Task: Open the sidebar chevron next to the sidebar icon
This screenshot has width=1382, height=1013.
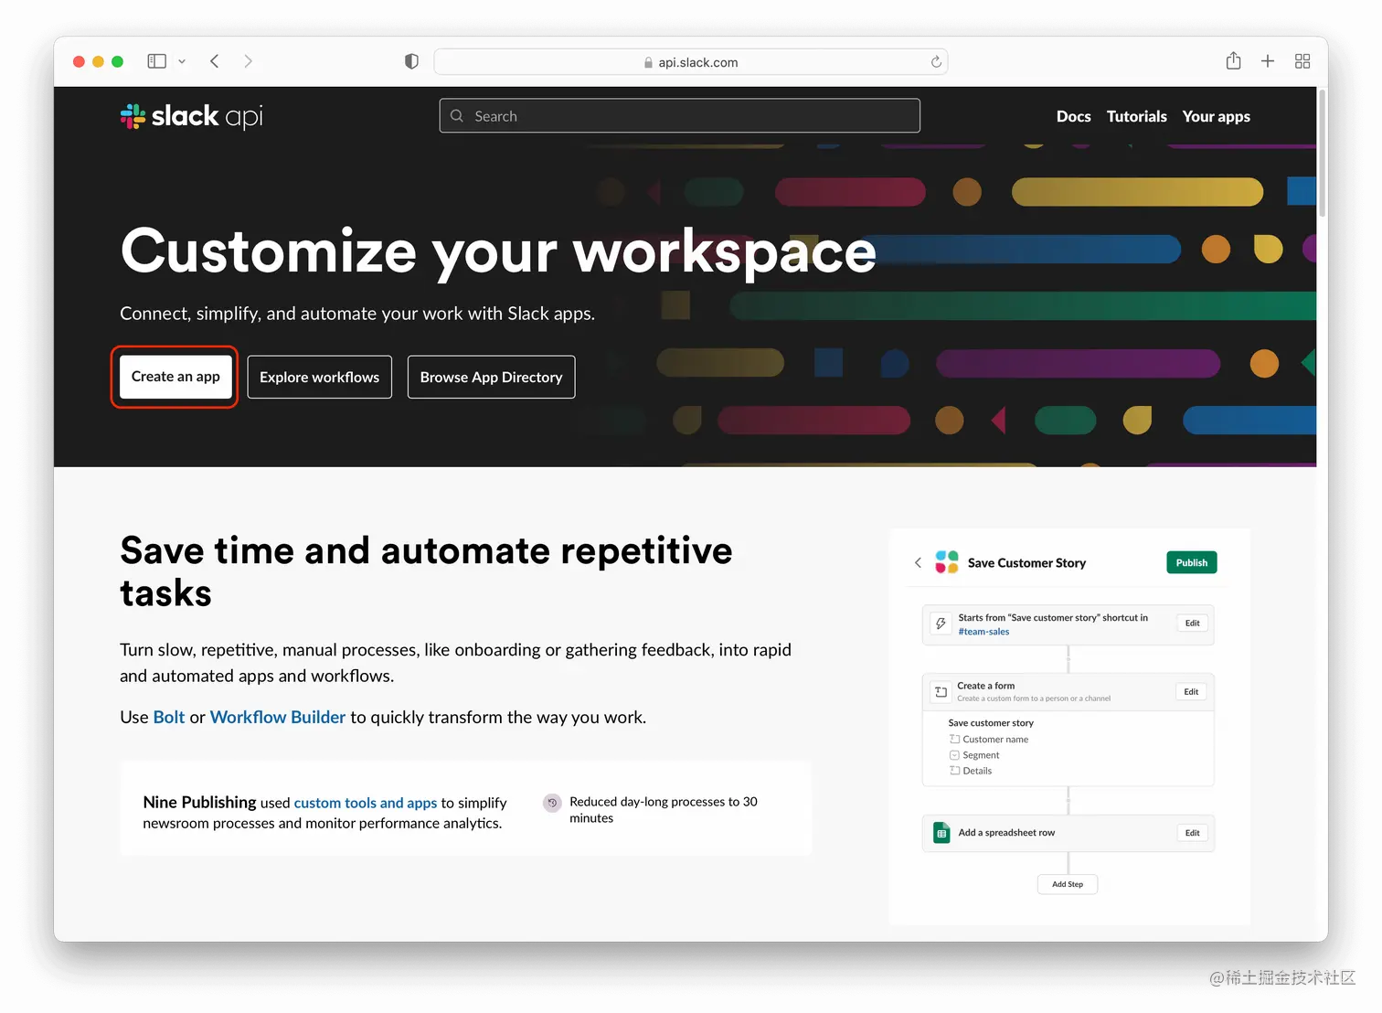Action: (182, 61)
